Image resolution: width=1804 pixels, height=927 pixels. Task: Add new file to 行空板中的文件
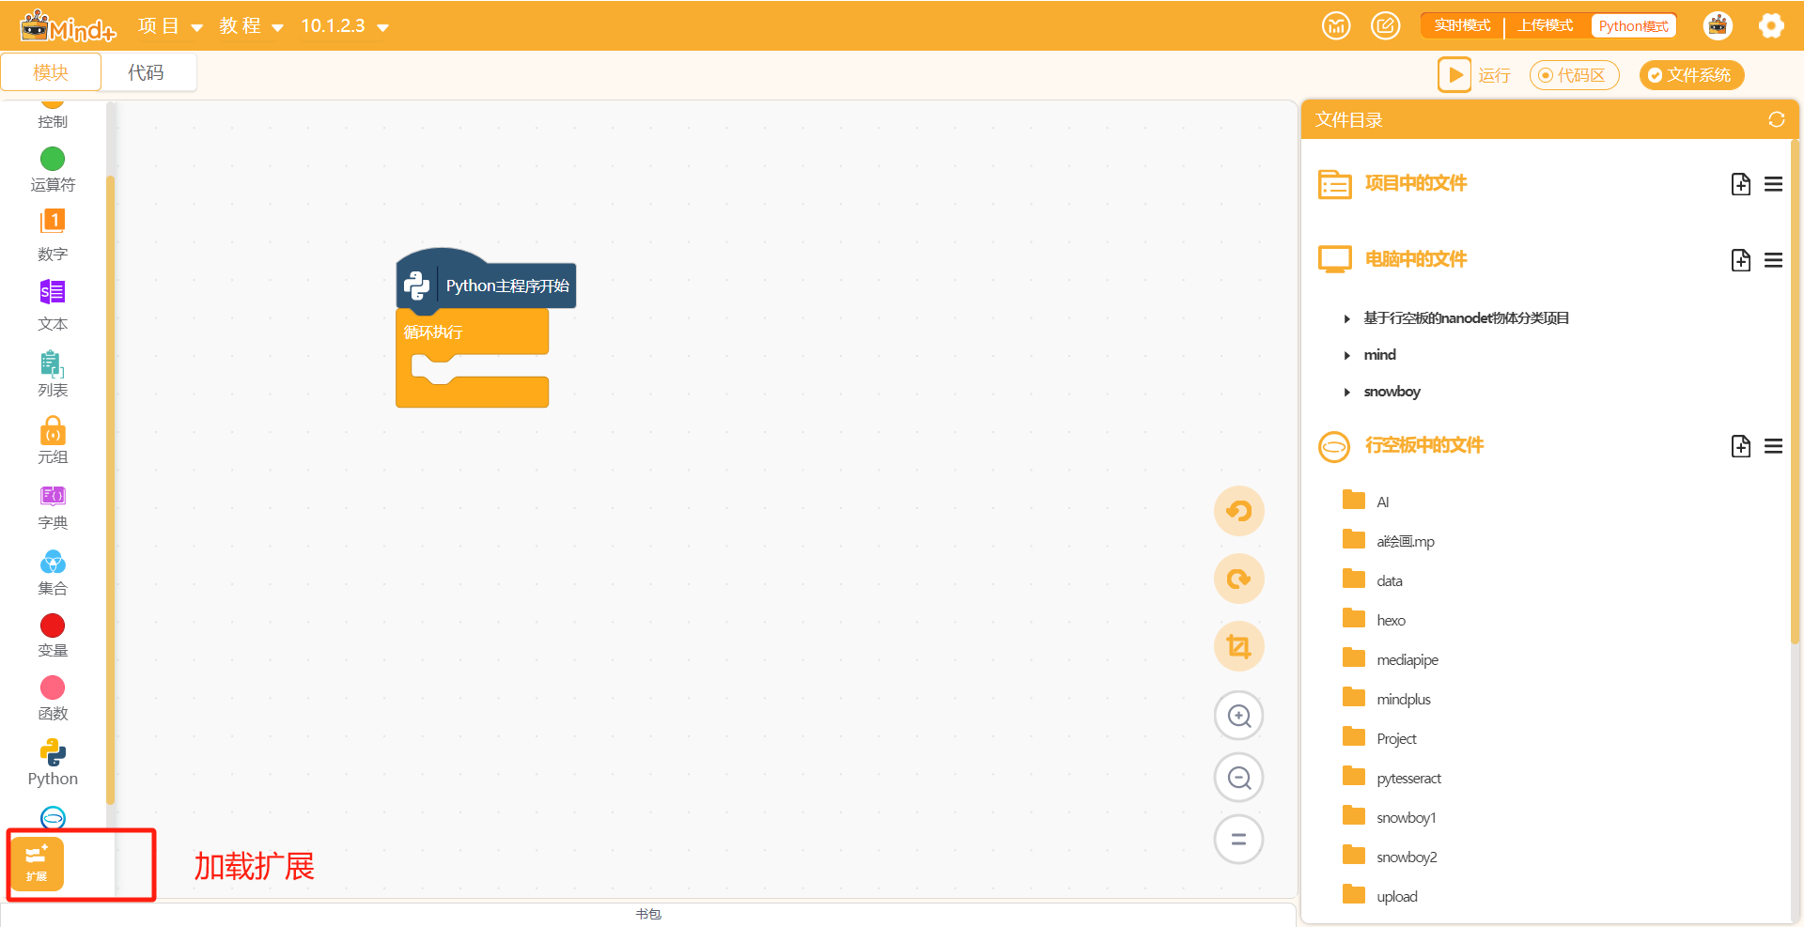[1741, 446]
